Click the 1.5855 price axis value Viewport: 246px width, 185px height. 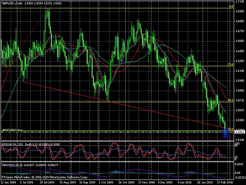240,91
